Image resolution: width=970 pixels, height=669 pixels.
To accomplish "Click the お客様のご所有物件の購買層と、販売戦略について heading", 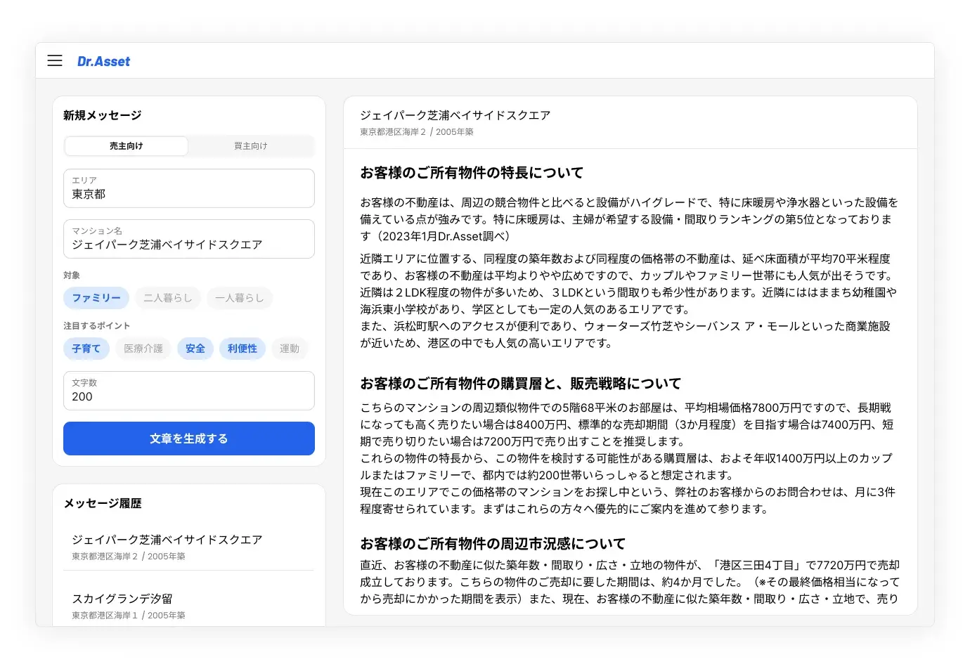I will 521,384.
